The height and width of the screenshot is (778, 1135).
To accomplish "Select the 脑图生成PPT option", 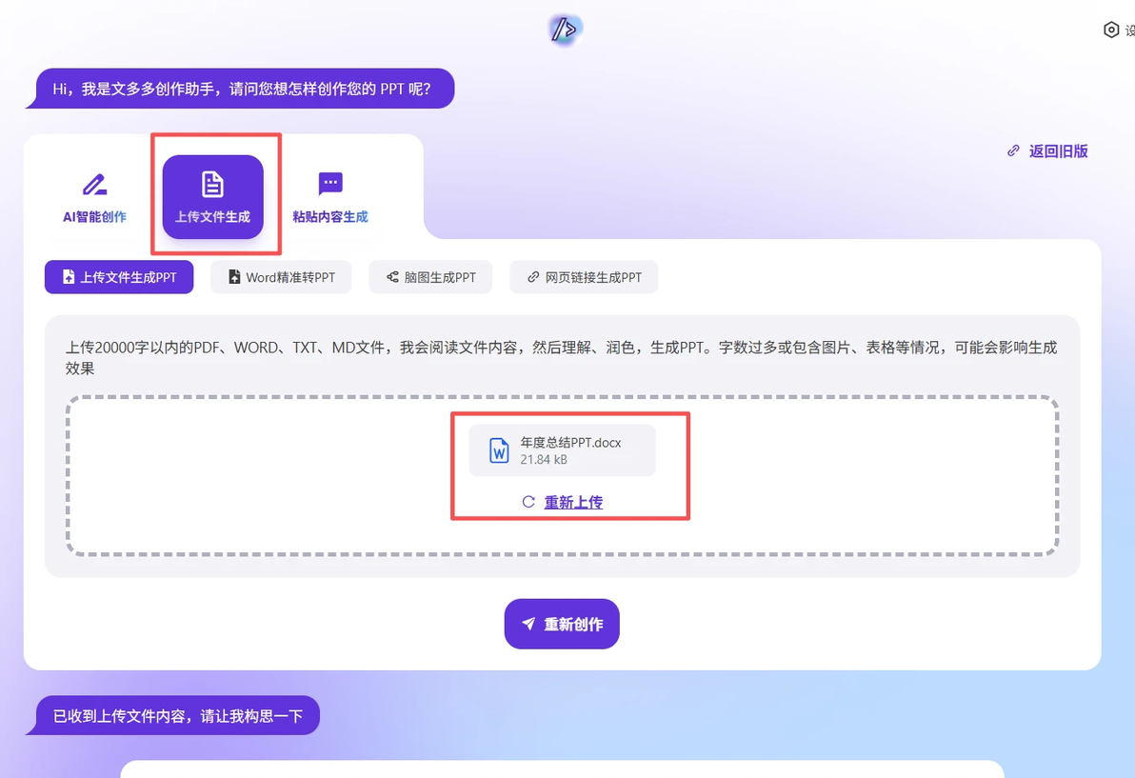I will click(430, 277).
